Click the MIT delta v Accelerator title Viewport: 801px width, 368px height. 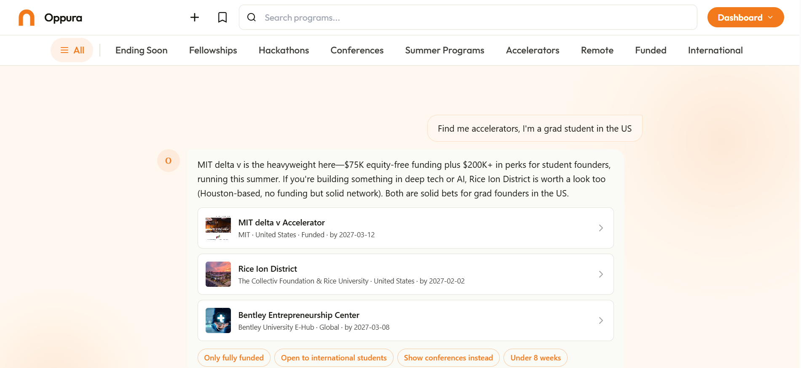tap(281, 222)
